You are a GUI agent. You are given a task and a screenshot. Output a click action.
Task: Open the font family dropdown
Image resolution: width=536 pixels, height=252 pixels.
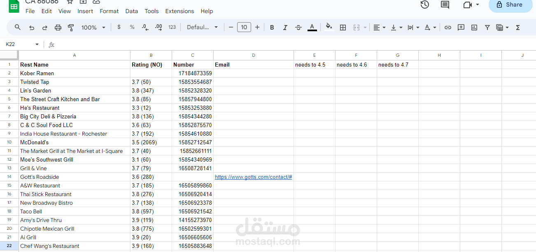(x=202, y=27)
